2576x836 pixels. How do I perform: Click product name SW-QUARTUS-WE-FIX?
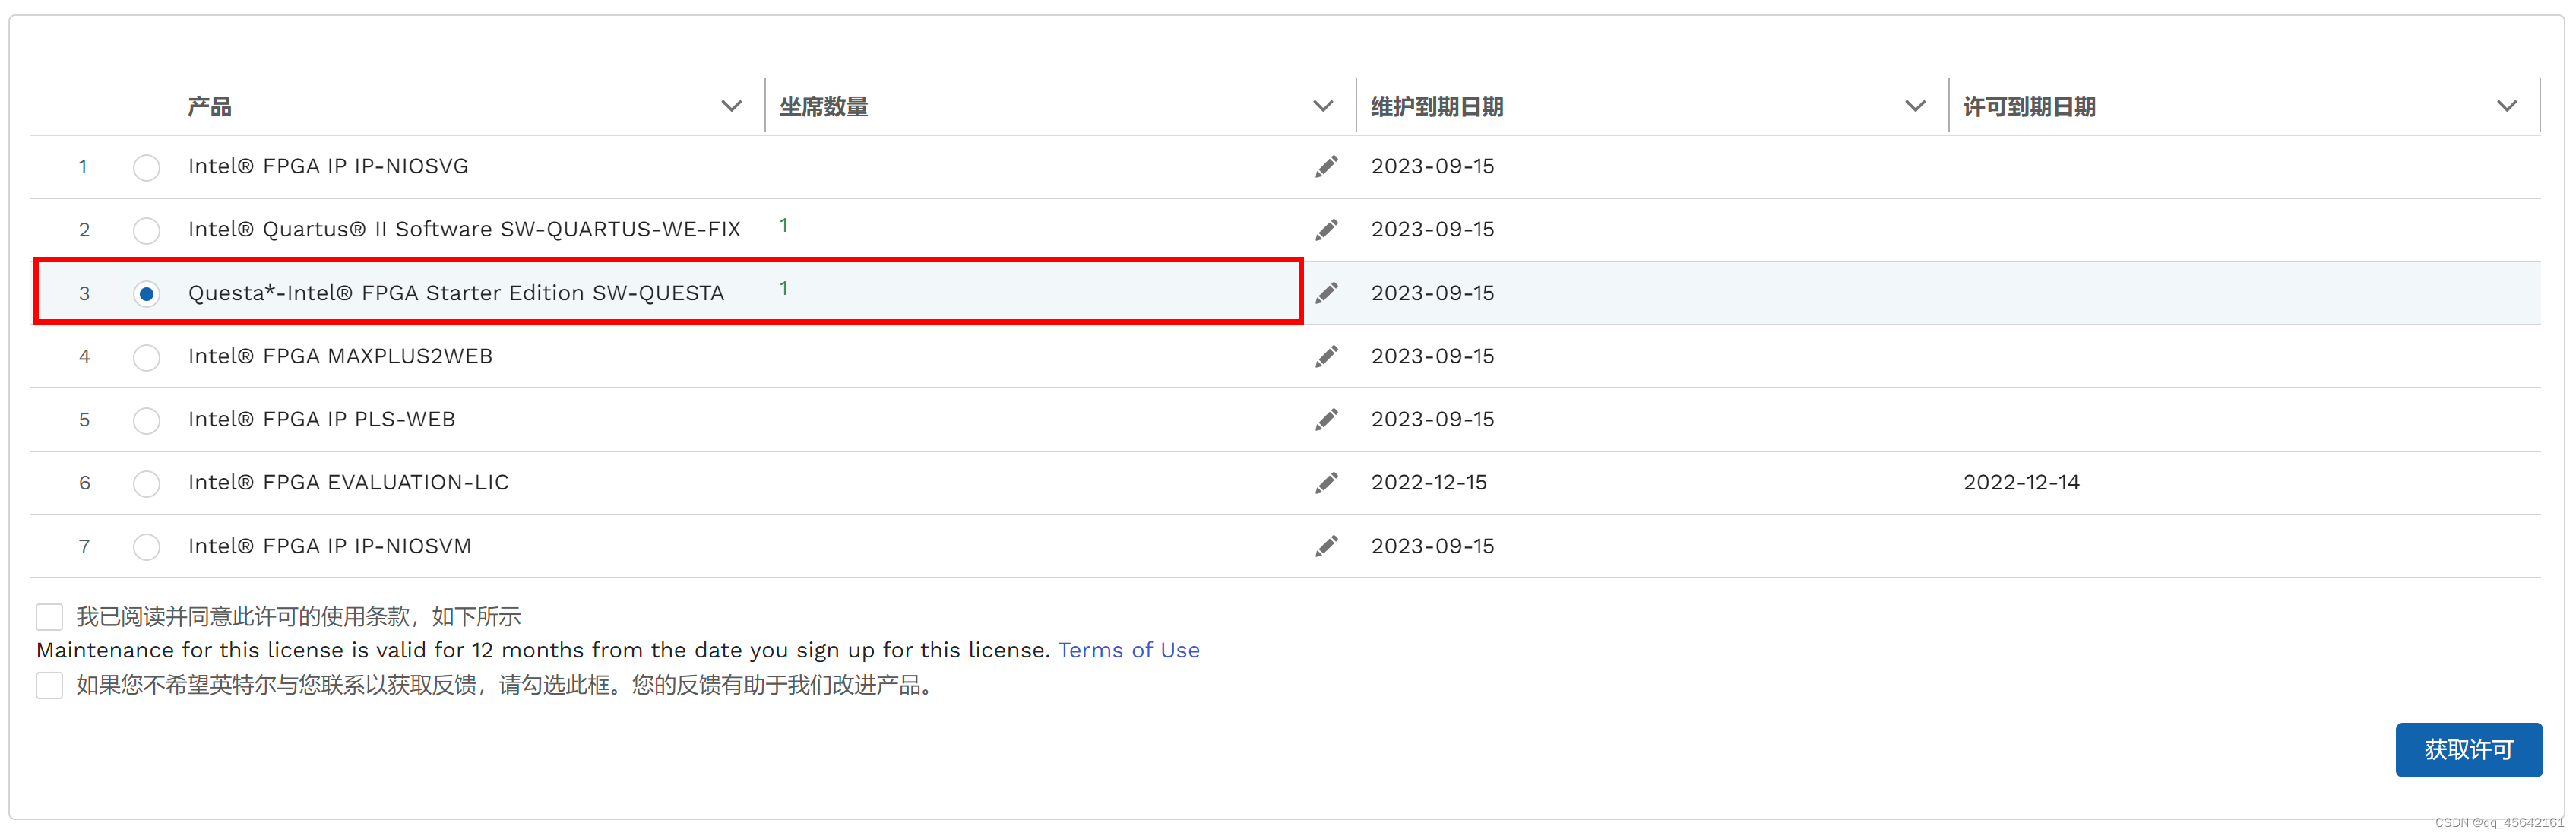tap(464, 229)
